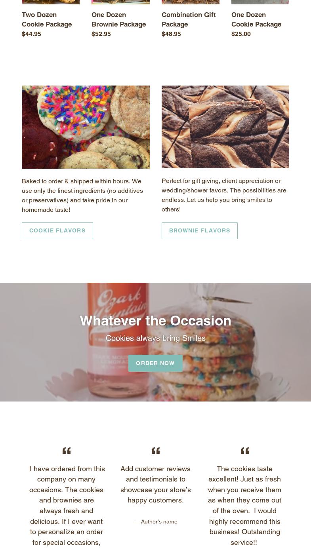View the Cookie Flavors page
The height and width of the screenshot is (550, 311).
57,230
